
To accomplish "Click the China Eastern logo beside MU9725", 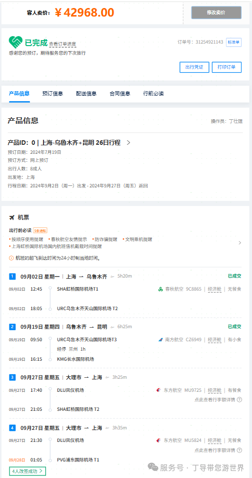I will [x=158, y=390].
